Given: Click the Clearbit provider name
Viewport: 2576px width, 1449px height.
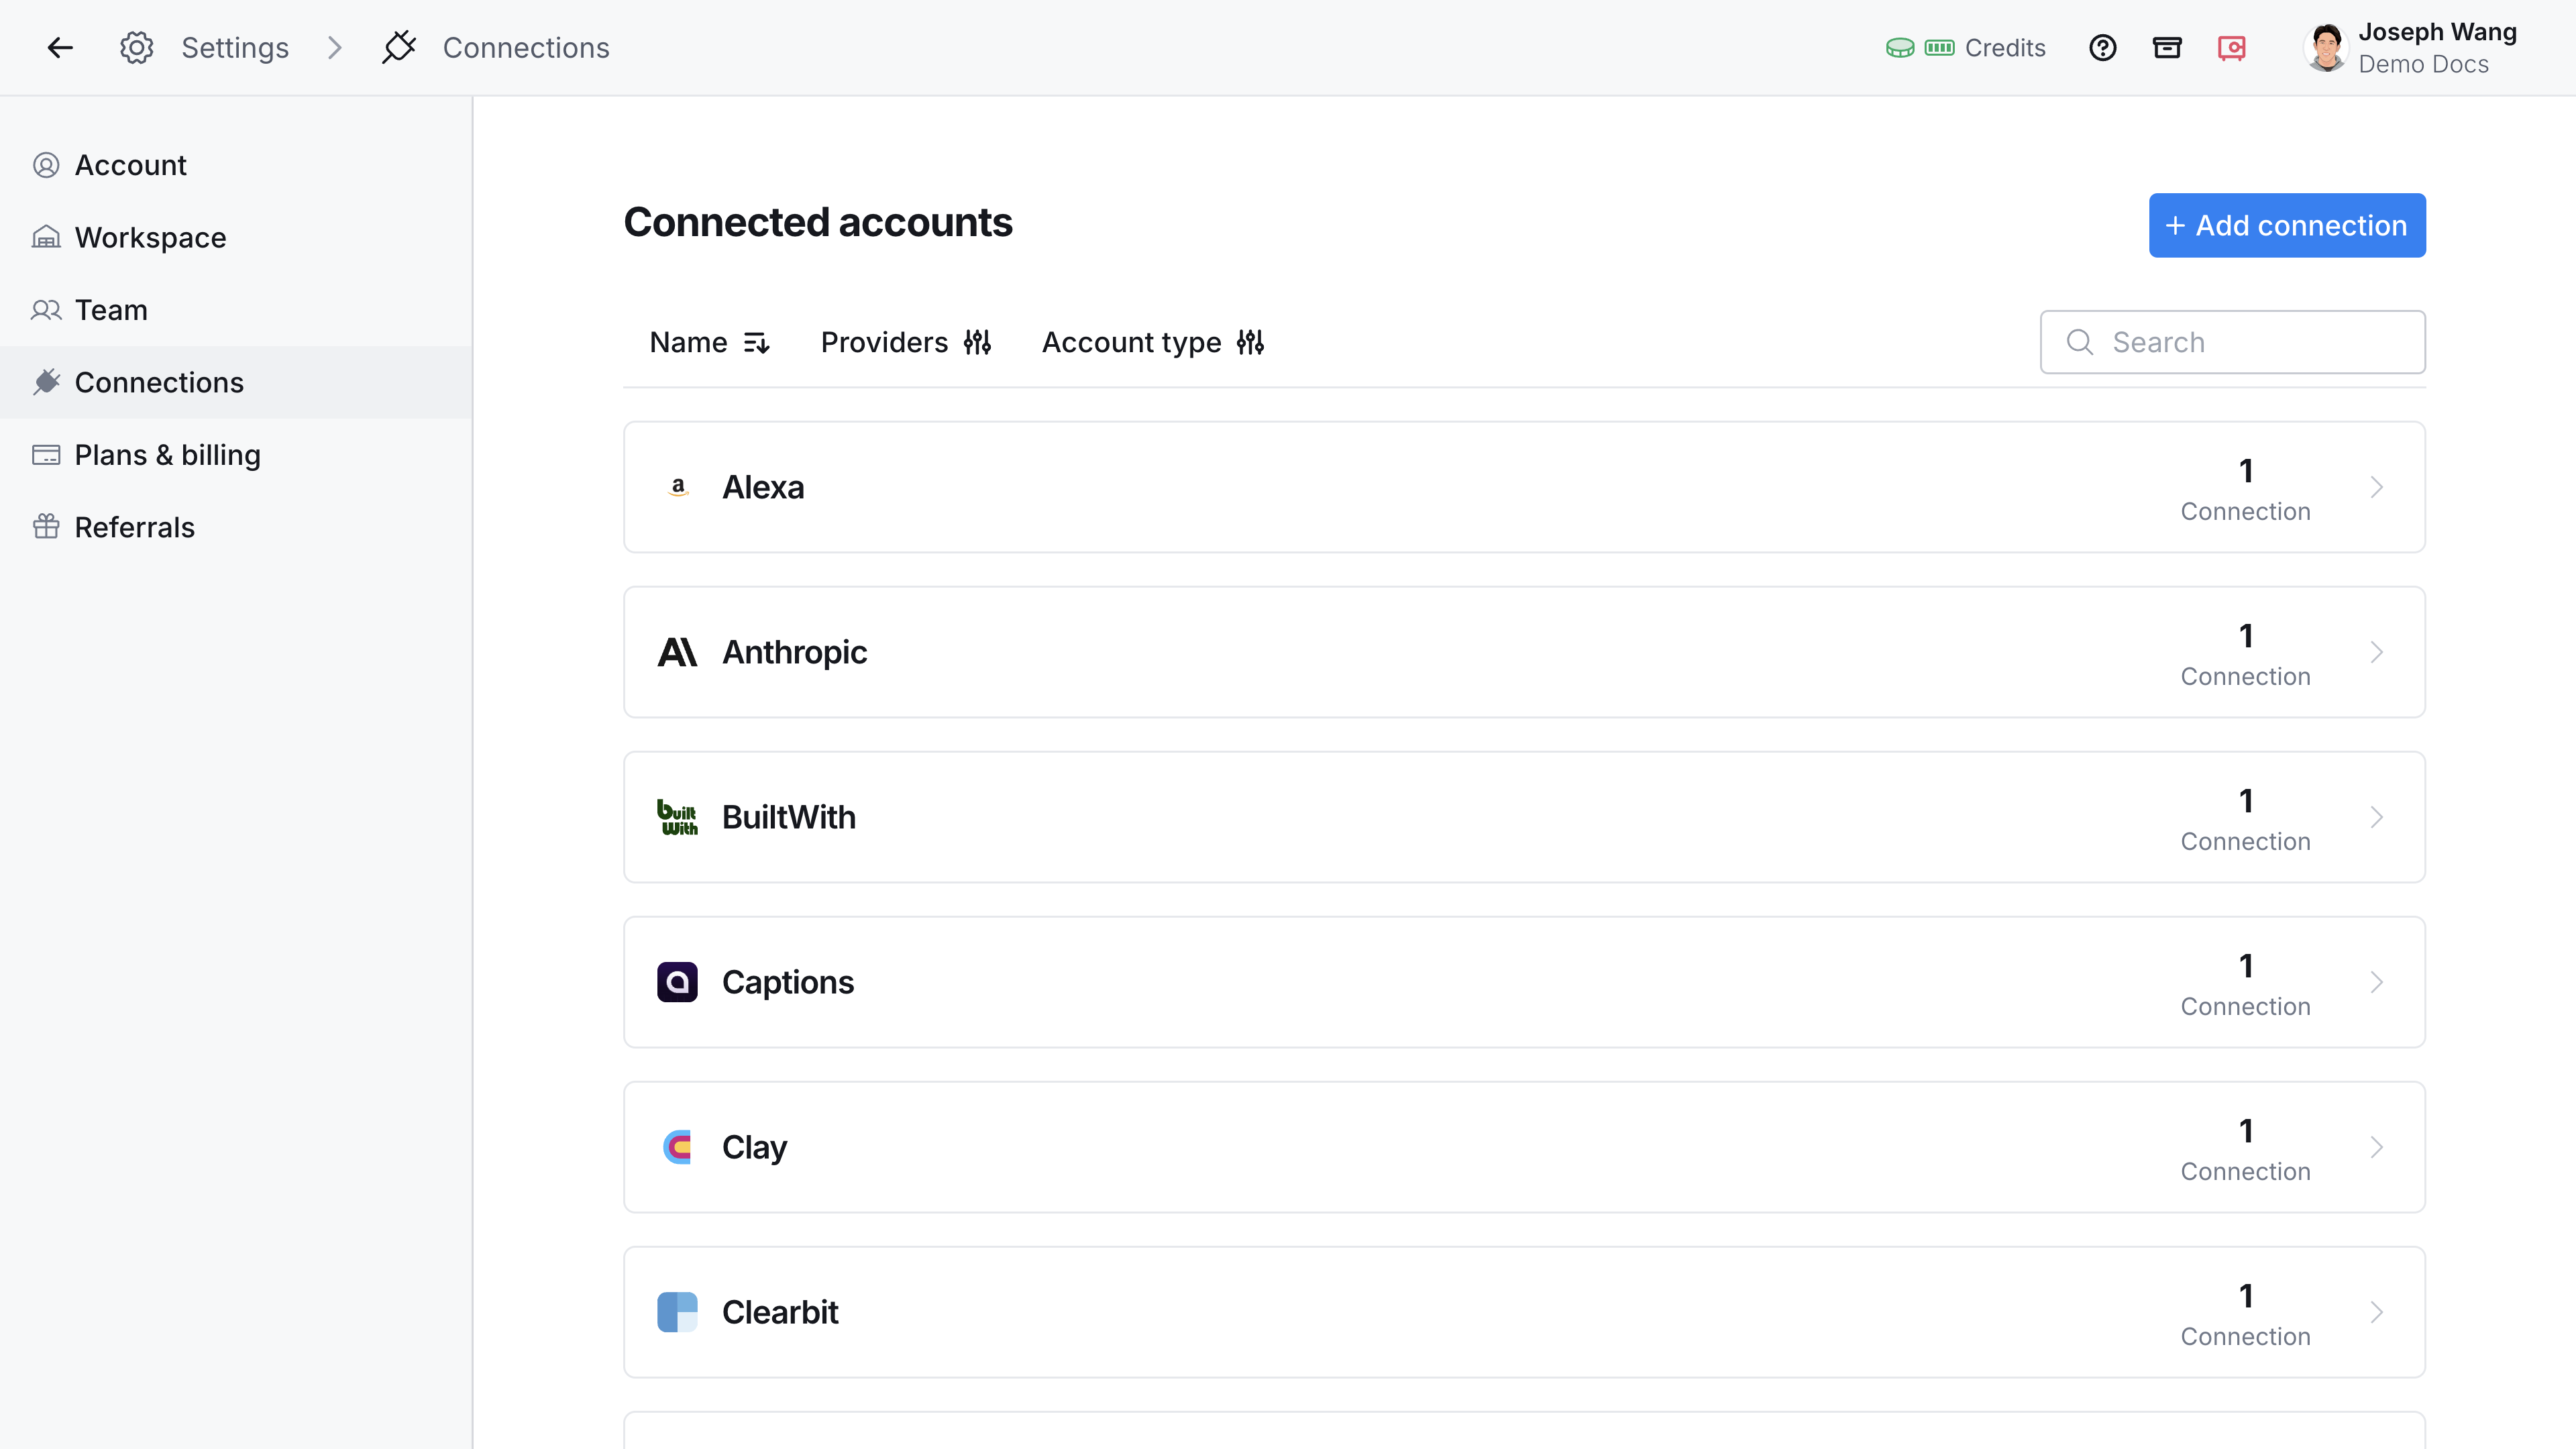Looking at the screenshot, I should tap(780, 1312).
